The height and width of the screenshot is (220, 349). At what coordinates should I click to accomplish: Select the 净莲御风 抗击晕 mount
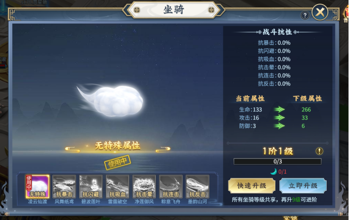pyautogui.click(x=144, y=186)
